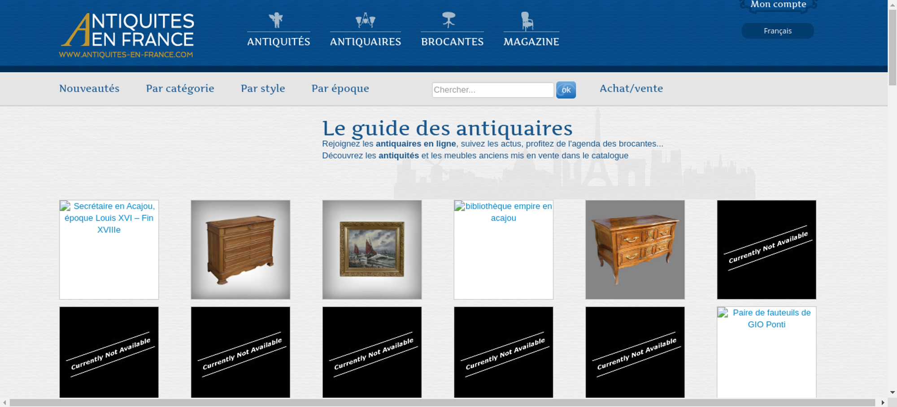Screen dimensions: 897x407
Task: Click the broken image icon for Secrétaire en Acajou
Action: click(65, 206)
